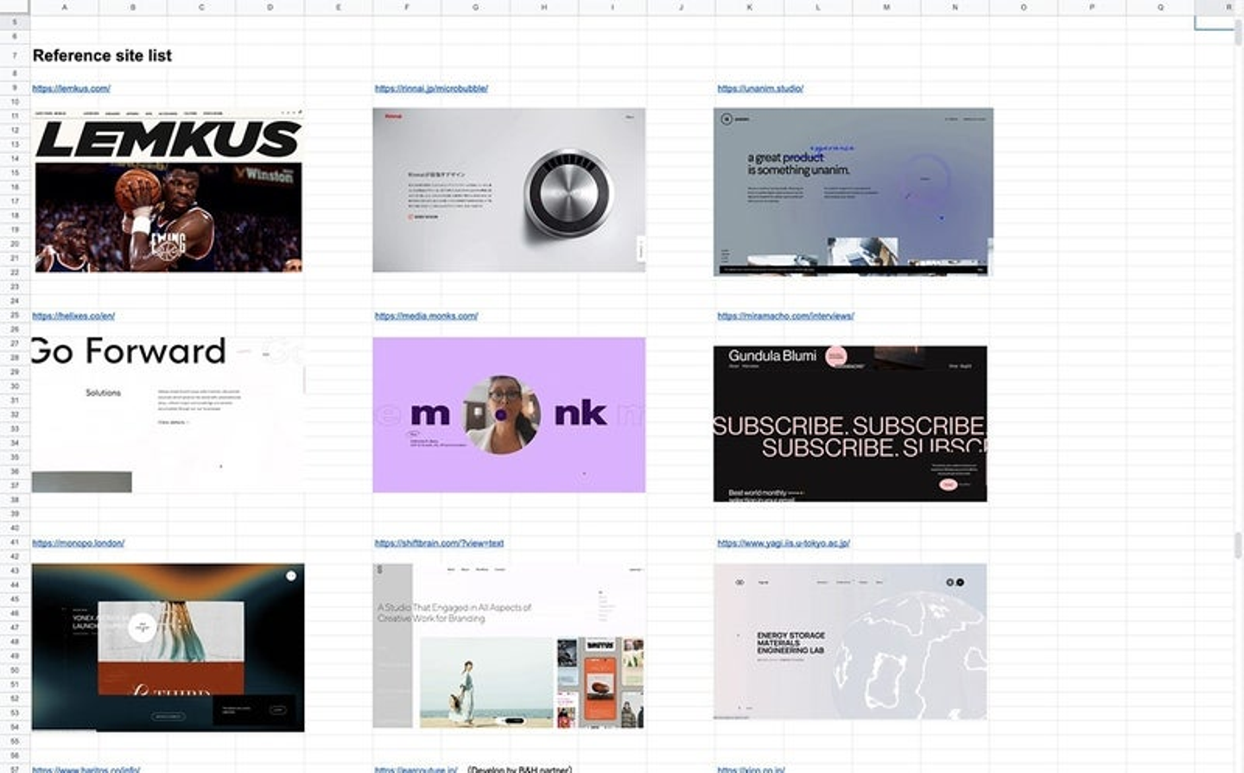Select column O header
Viewport: 1244px width, 773px height.
click(x=1024, y=7)
